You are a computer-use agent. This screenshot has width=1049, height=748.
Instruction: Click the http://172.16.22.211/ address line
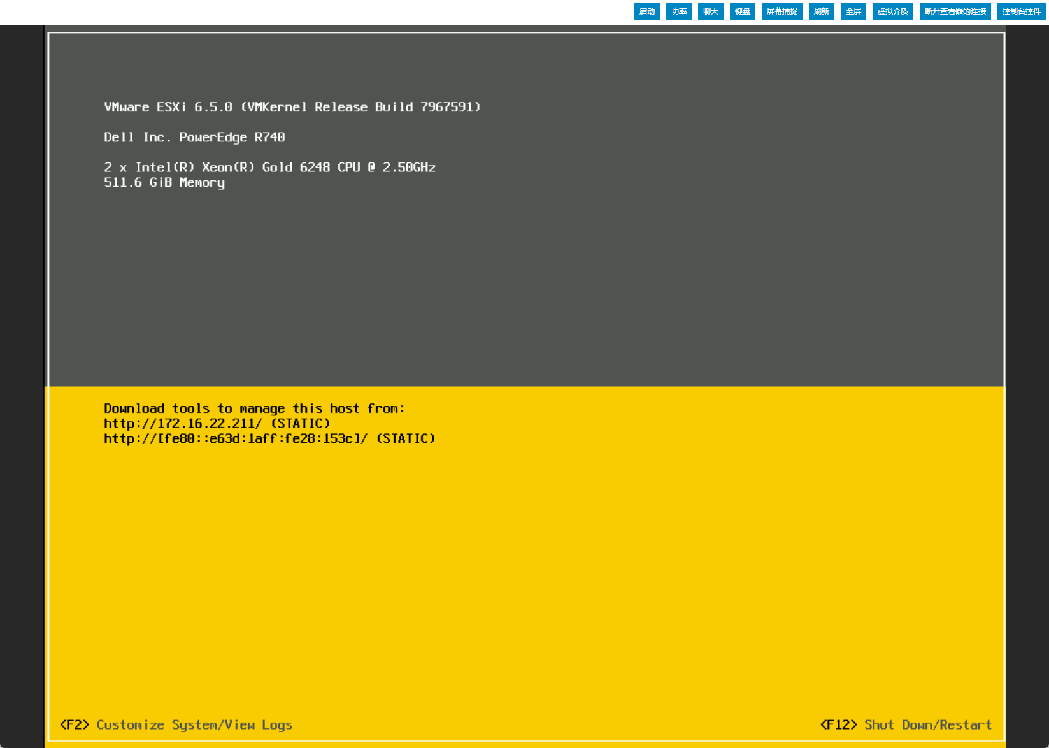(217, 424)
